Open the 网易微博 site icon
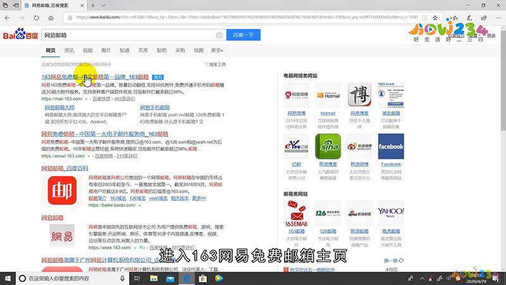 click(x=296, y=95)
